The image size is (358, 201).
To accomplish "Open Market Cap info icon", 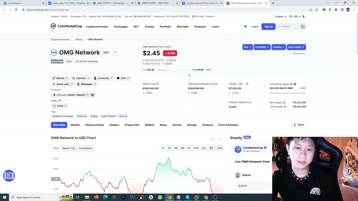I will click(x=157, y=84).
